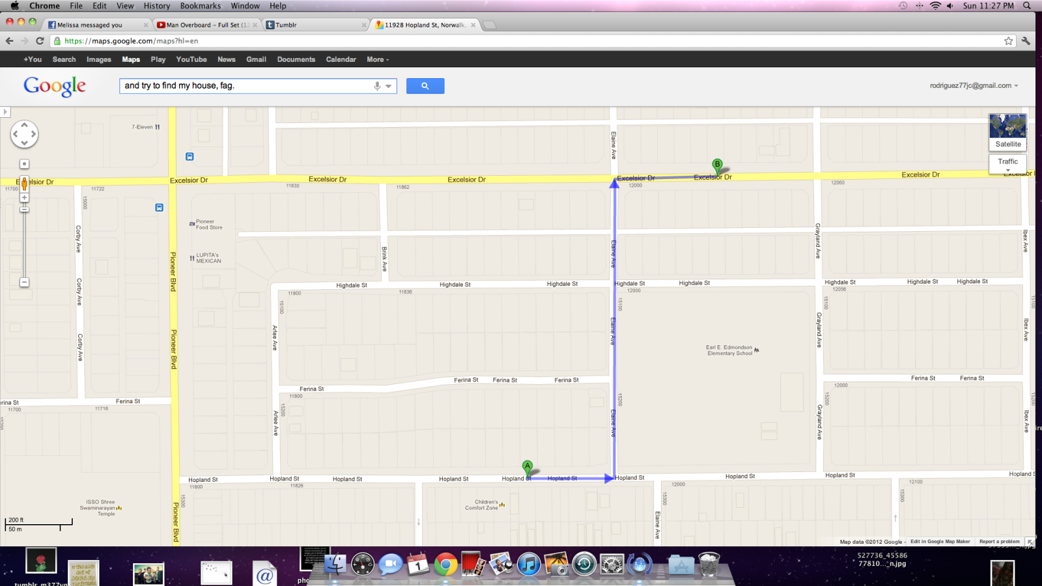Click the Chrome address bar URL
Image resolution: width=1042 pixels, height=586 pixels.
coord(132,41)
